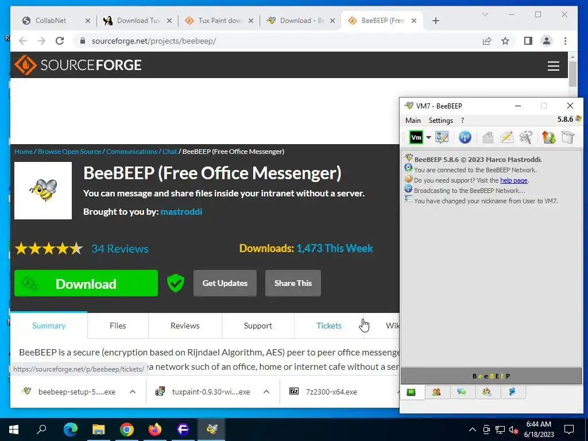Select the groups tab in BeeBEEP
588x441 pixels.
point(487,392)
